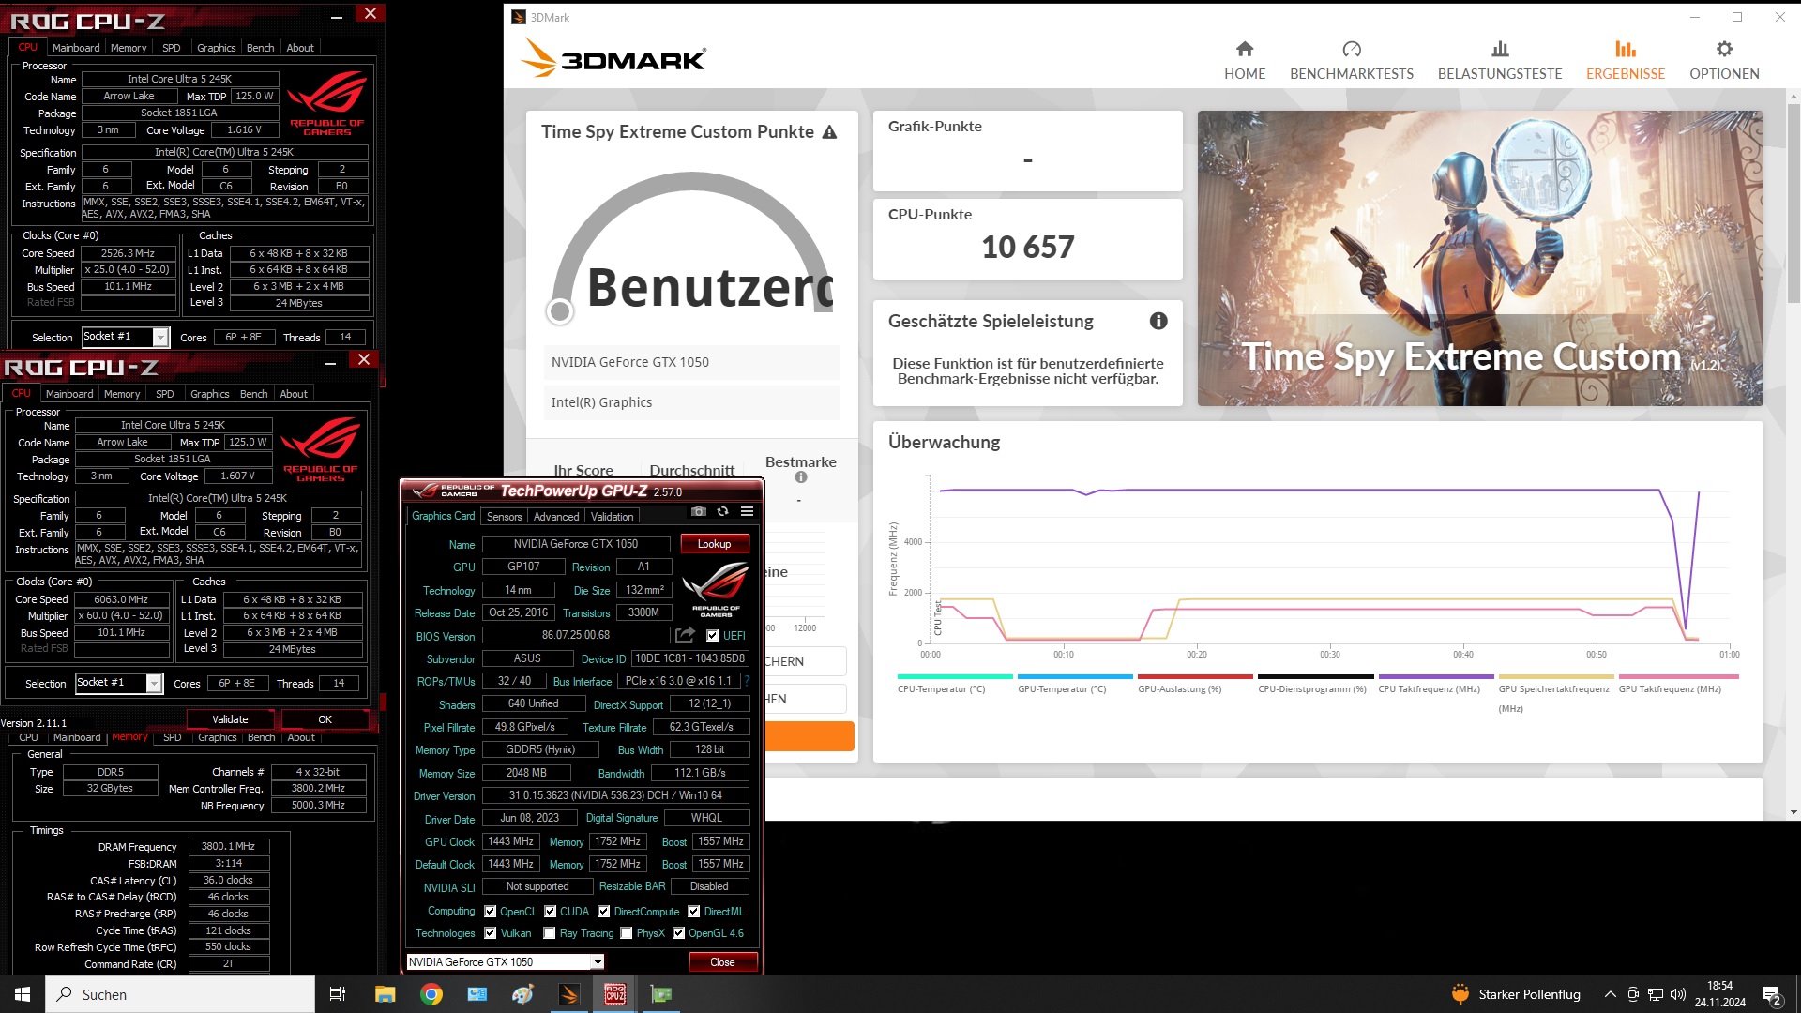Toggle PhysX checkbox
Image resolution: width=1801 pixels, height=1013 pixels.
click(627, 933)
